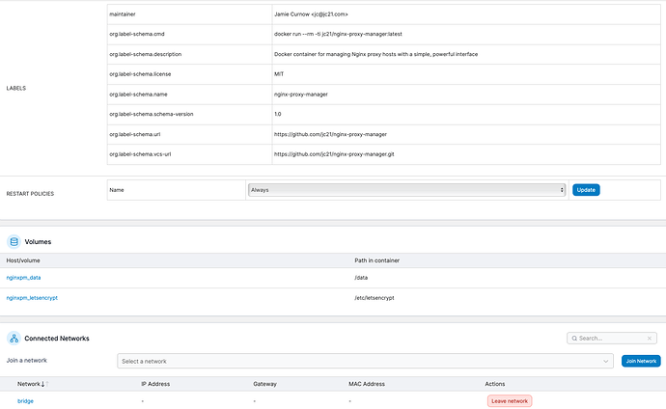Sort the table by Network column header

click(29, 384)
